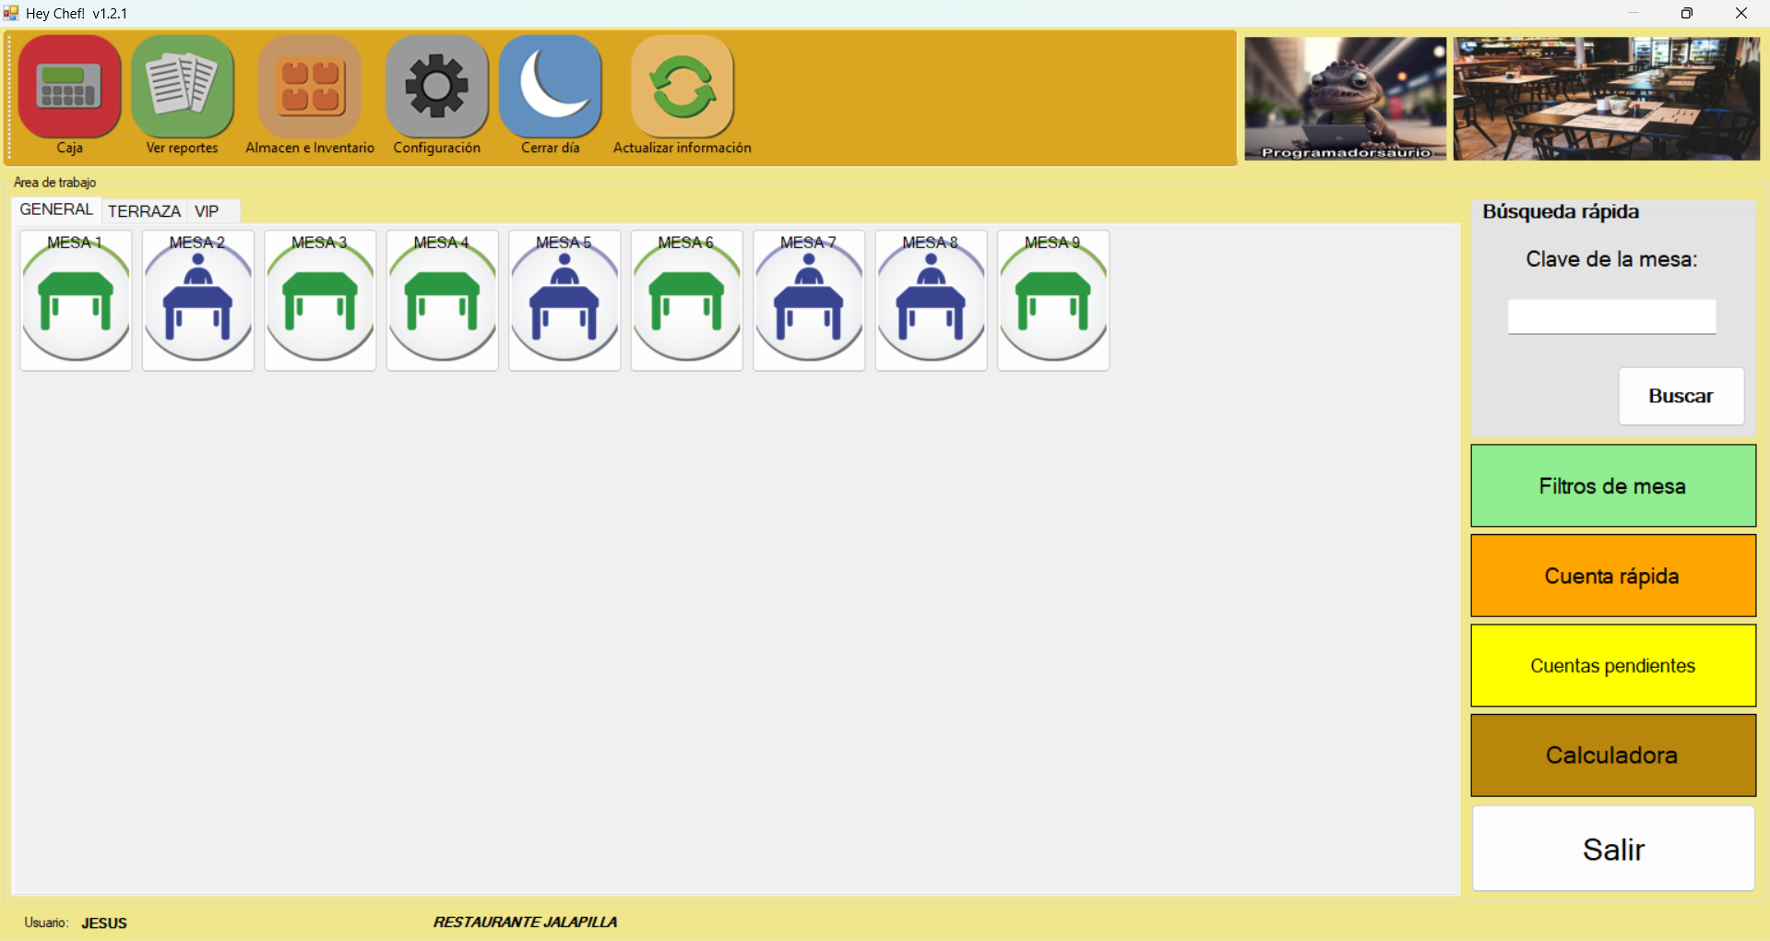The image size is (1770, 941).
Task: Select the free table MESA 1
Action: click(x=76, y=301)
